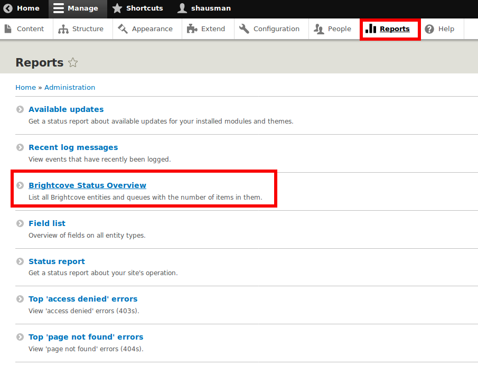The width and height of the screenshot is (478, 366).
Task: Expand the chevron beside Field list
Action: [x=20, y=223]
